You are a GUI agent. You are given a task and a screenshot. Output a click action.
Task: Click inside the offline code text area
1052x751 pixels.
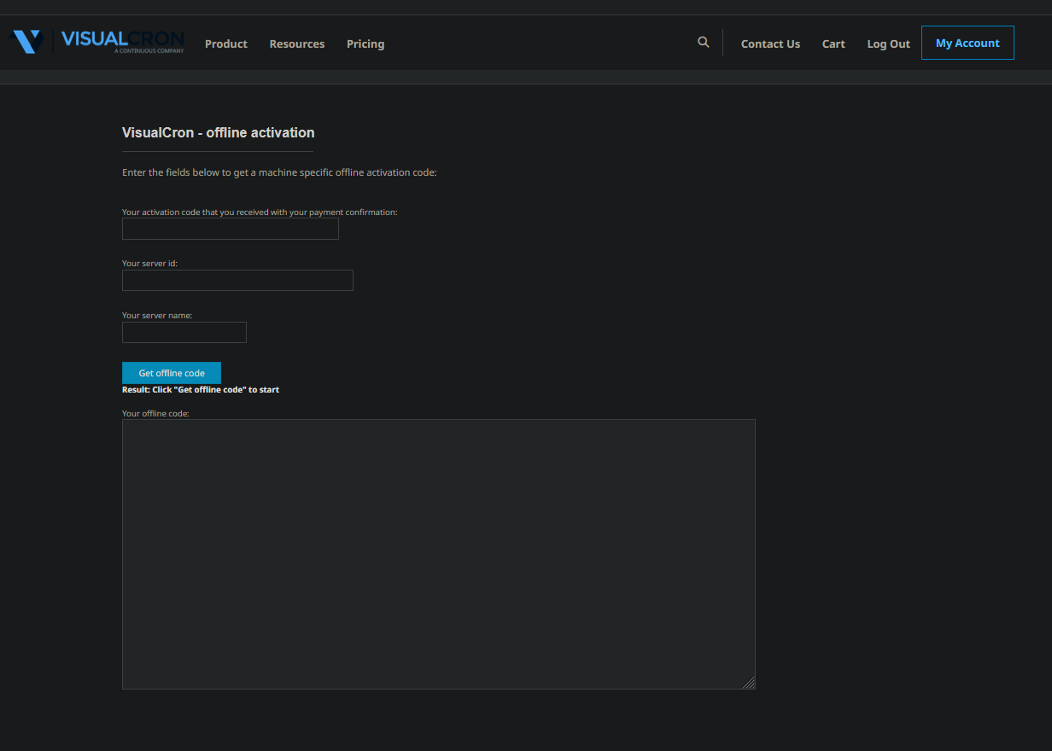click(x=438, y=554)
